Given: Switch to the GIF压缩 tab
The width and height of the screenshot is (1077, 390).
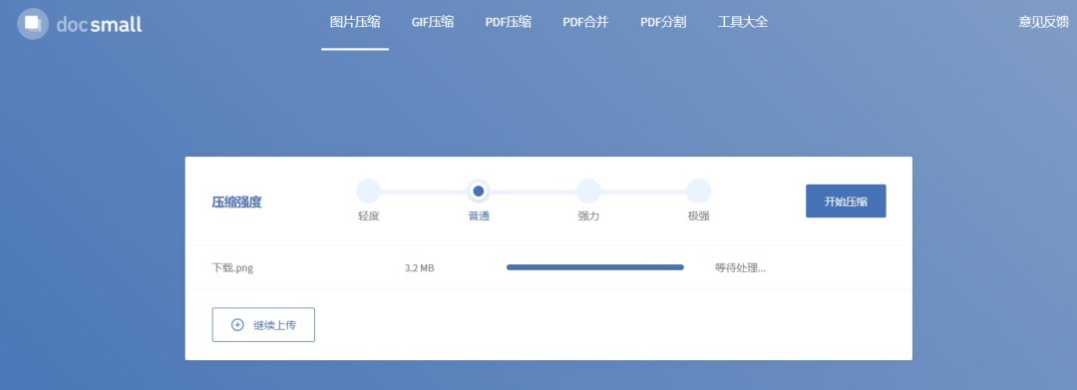Looking at the screenshot, I should point(433,22).
